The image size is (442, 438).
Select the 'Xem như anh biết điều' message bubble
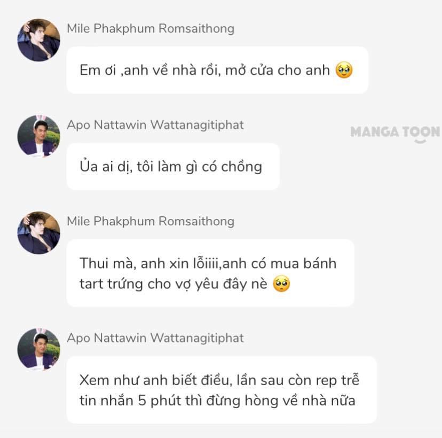[222, 390]
